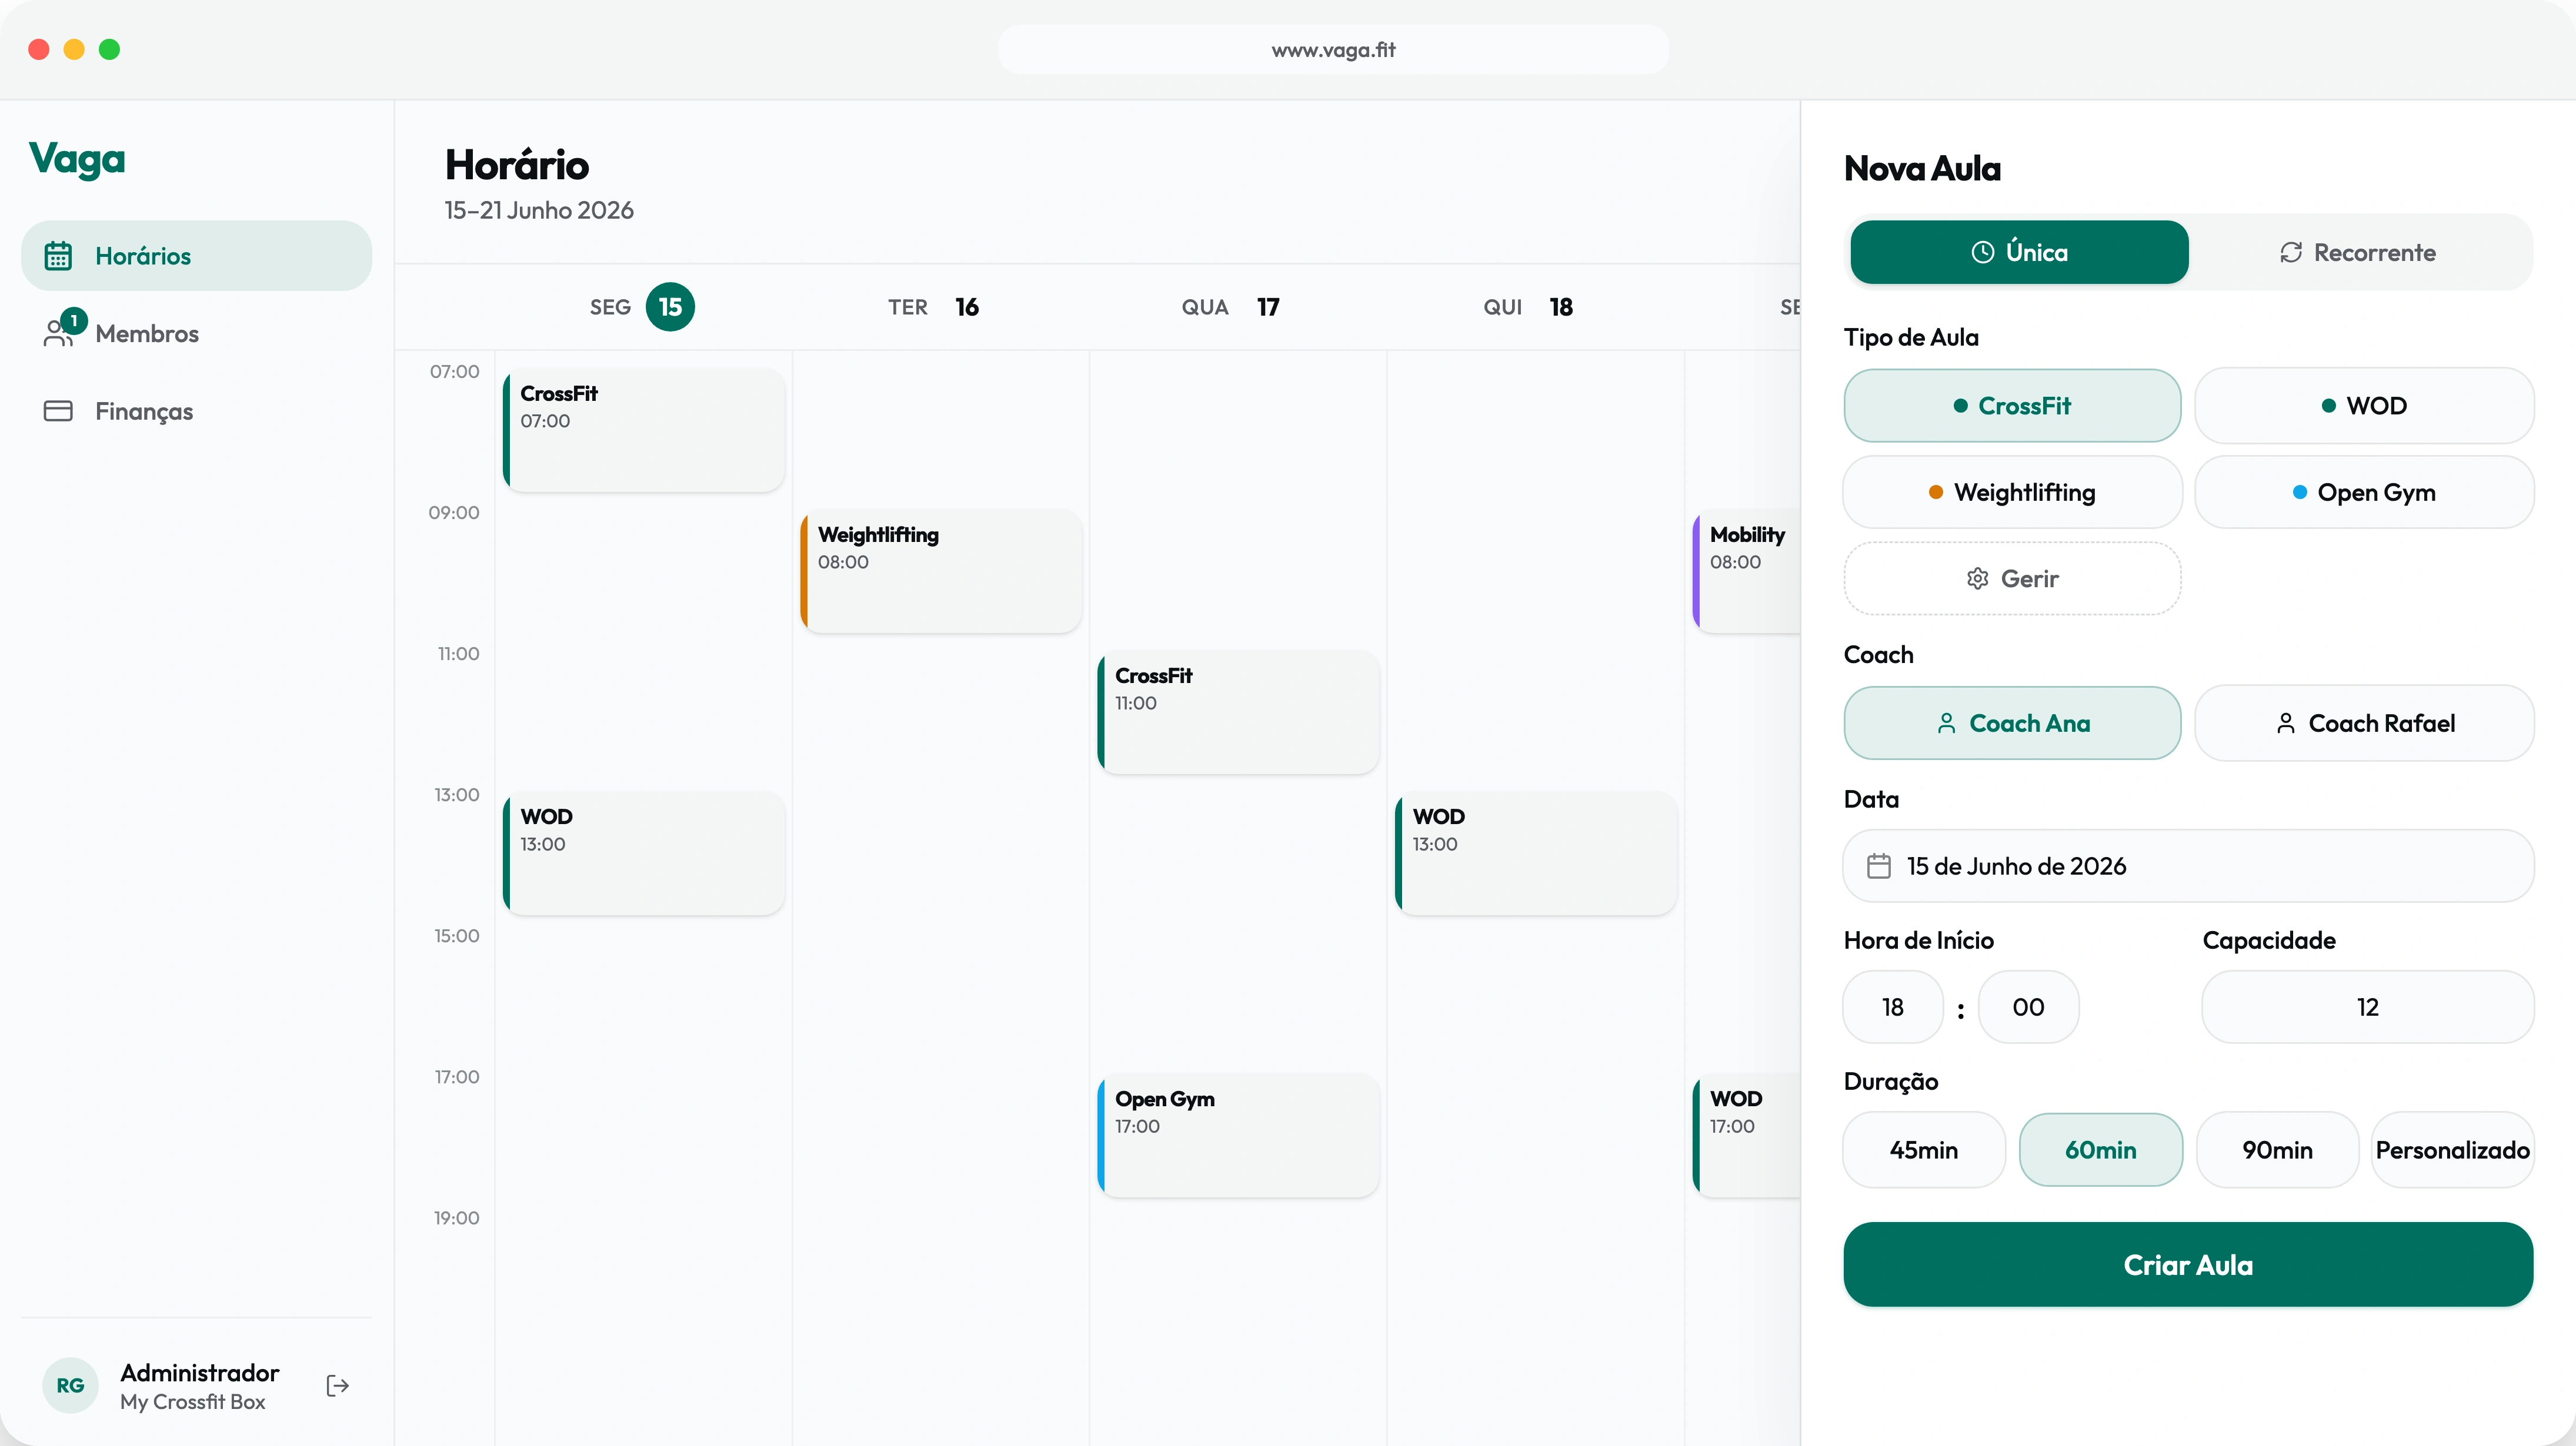Choose the Weightlifting class type
Image resolution: width=2576 pixels, height=1446 pixels.
2012,491
